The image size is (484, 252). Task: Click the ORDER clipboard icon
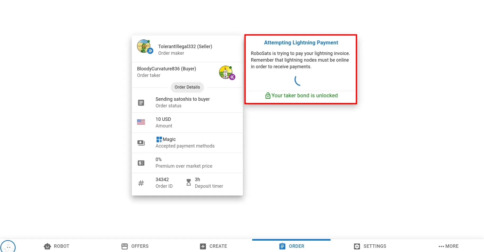282,246
